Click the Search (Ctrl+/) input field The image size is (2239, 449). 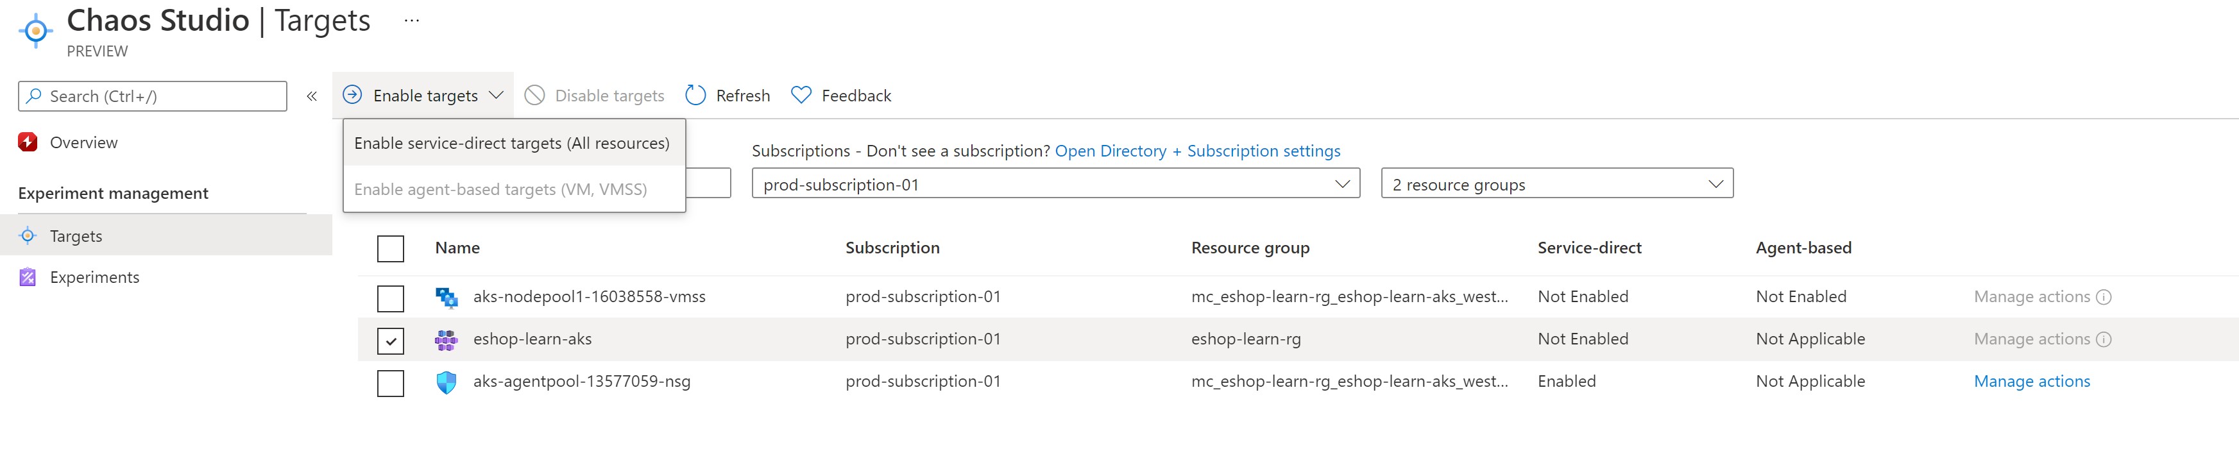point(152,96)
